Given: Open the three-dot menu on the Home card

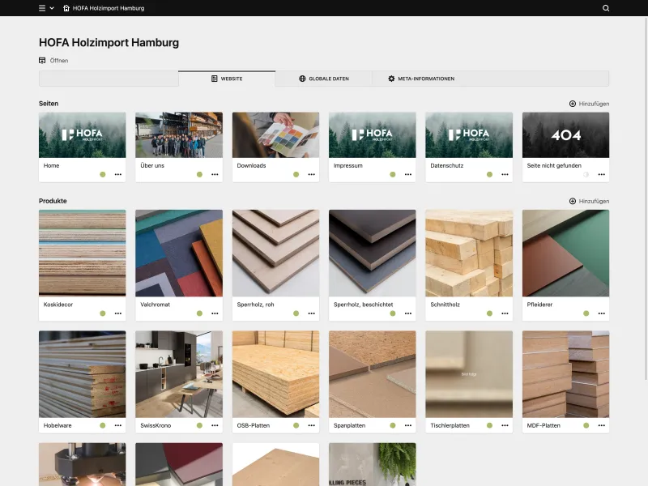Looking at the screenshot, I should coord(117,173).
